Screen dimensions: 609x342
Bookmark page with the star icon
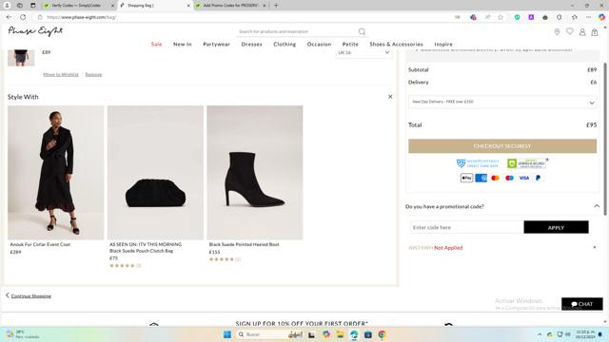(x=501, y=17)
